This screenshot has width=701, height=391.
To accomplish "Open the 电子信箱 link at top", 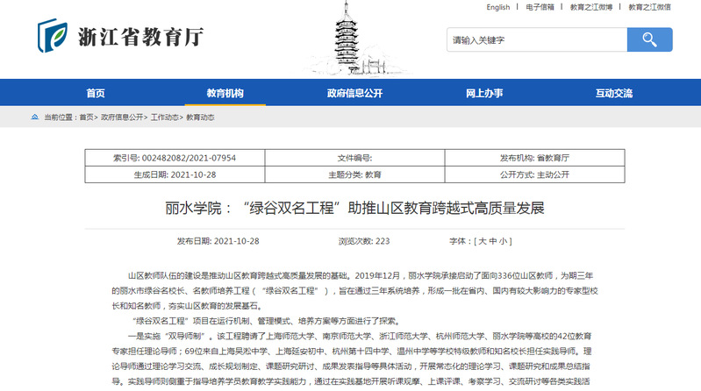I will [x=540, y=7].
